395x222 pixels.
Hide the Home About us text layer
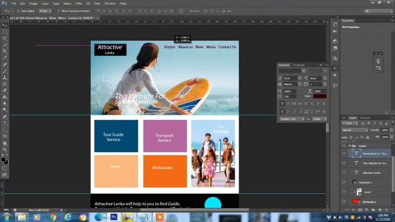344,154
